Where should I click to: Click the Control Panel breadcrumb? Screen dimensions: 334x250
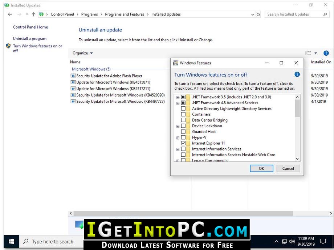[x=62, y=14]
